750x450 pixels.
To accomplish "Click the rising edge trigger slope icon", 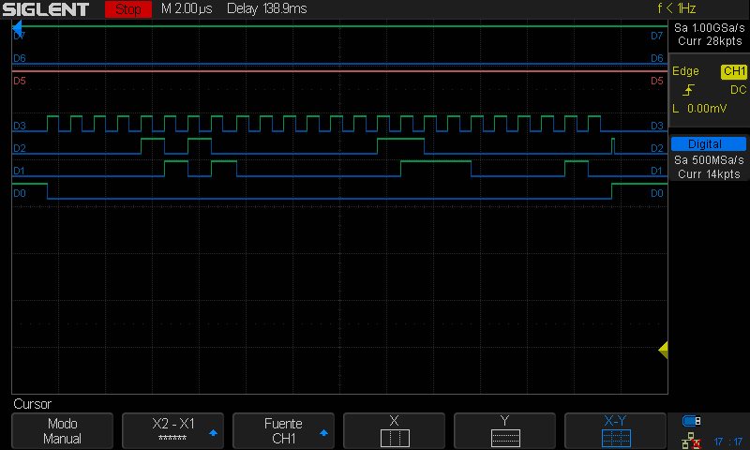I will [688, 90].
